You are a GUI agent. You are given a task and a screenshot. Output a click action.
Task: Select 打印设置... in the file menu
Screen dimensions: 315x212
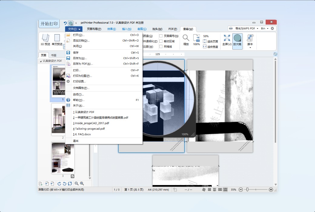tap(104, 81)
